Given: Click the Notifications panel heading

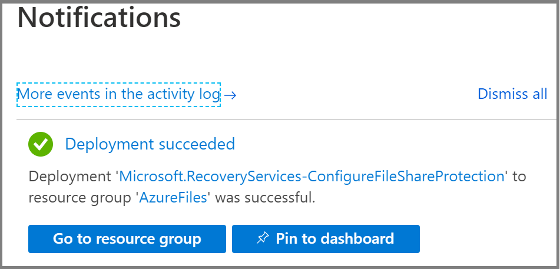Looking at the screenshot, I should click(99, 18).
